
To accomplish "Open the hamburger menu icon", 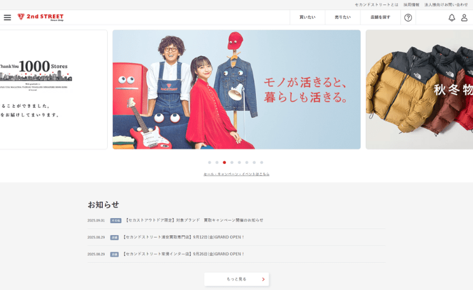I will [x=8, y=18].
